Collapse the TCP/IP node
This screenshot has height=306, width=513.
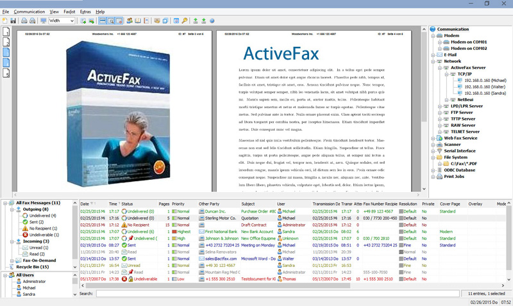[446, 74]
